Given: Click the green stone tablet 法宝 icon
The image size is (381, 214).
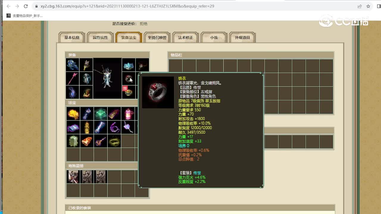Looking at the screenshot, I should click(x=73, y=141).
